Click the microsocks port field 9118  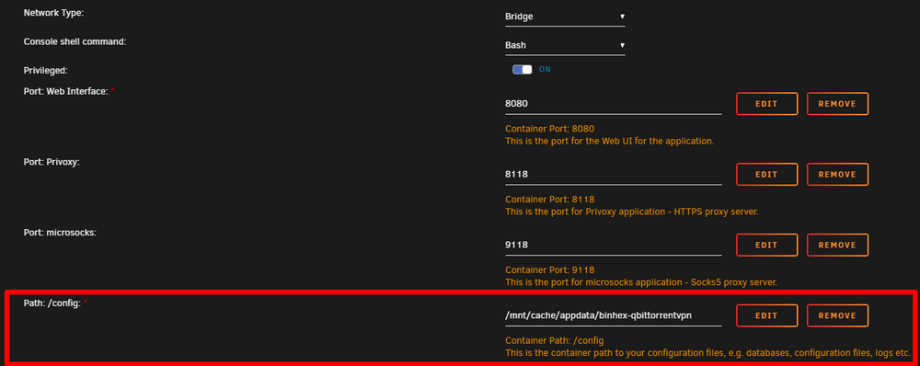pyautogui.click(x=613, y=245)
